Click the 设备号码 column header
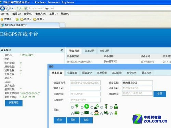This screenshot has height=128, width=171. click(151, 56)
